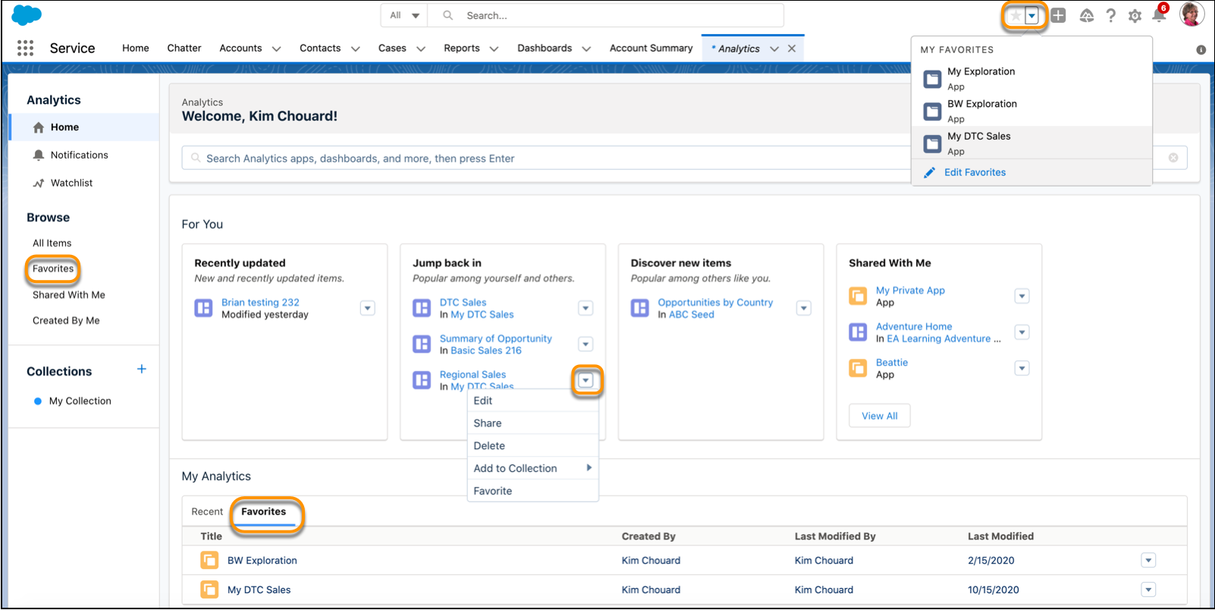Click the Brian testing 232 dashboard icon
1215x610 pixels.
point(203,308)
